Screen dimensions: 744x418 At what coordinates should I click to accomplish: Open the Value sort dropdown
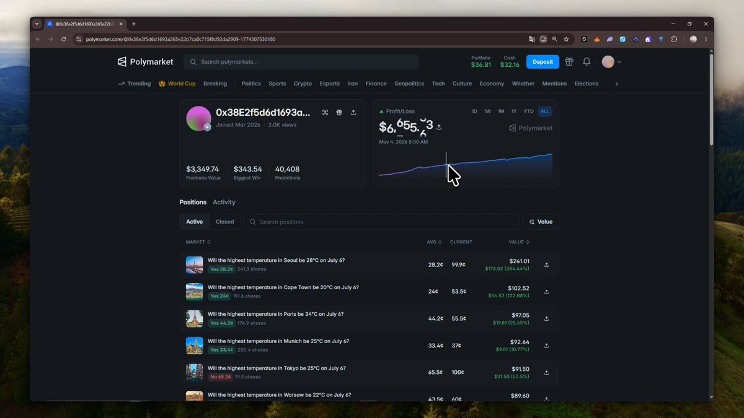click(541, 222)
